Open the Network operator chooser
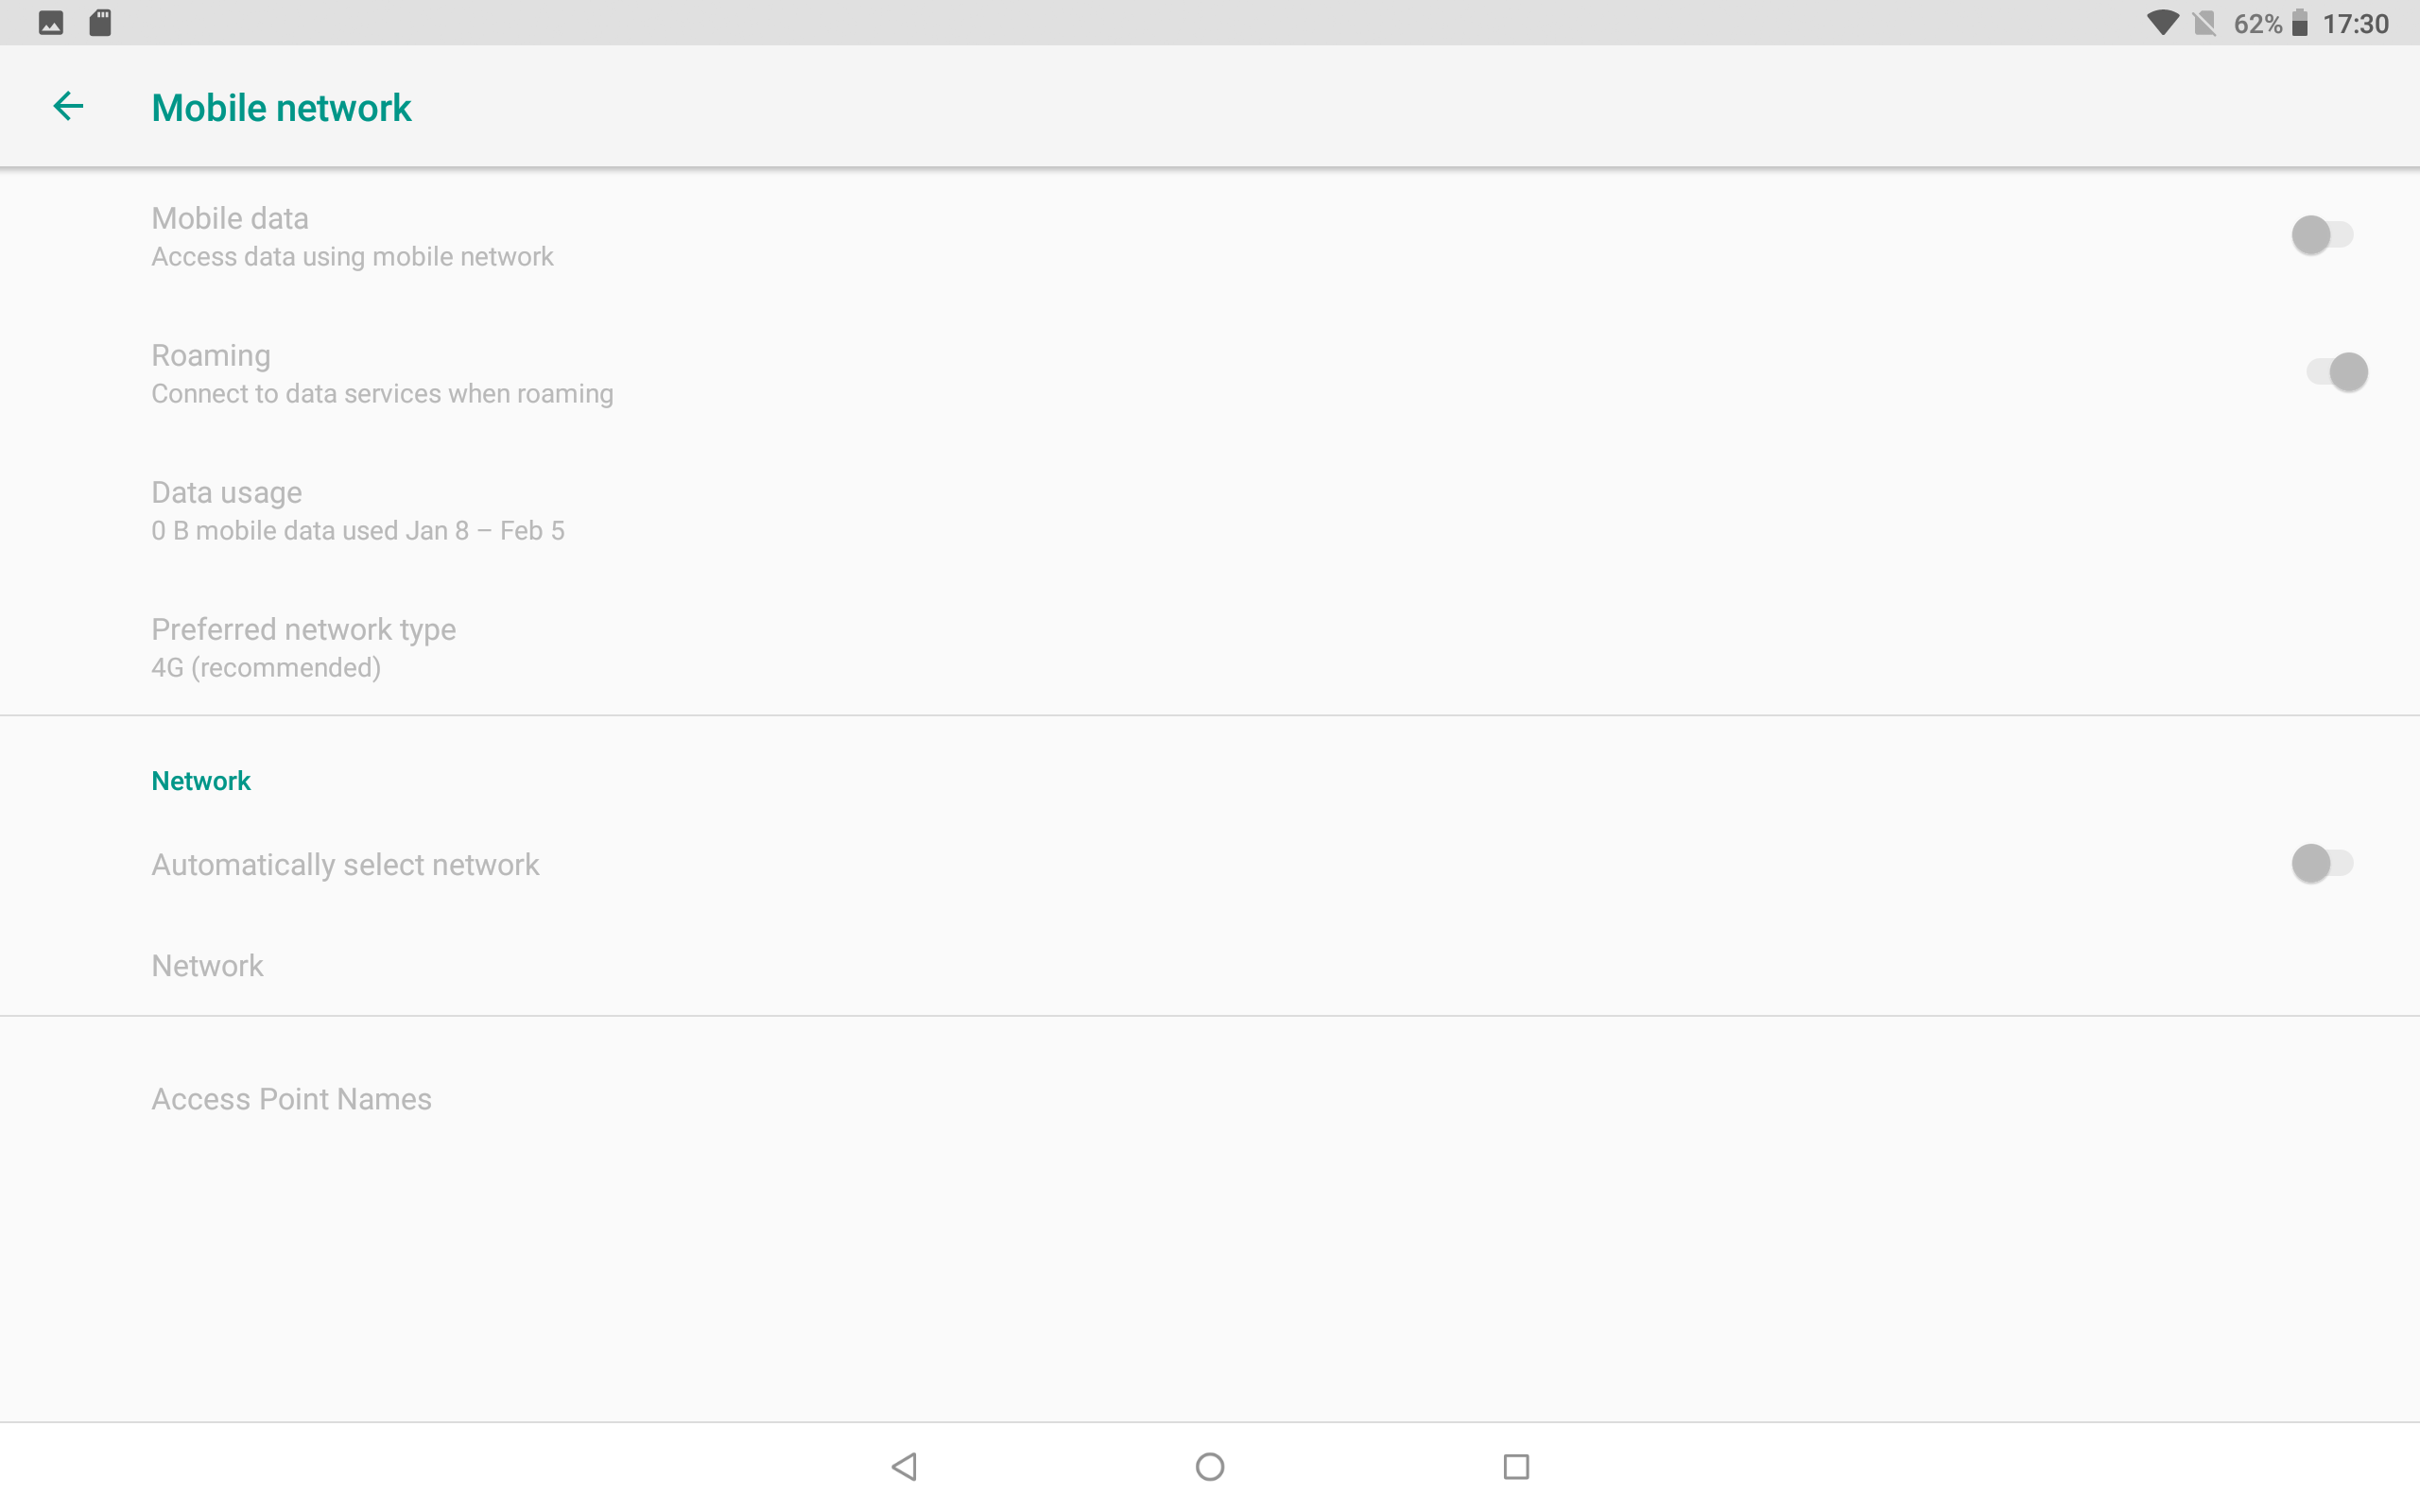This screenshot has width=2420, height=1512. (x=1210, y=965)
